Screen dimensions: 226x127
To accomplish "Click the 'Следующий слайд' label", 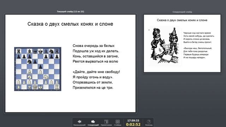I will pos(182,12).
